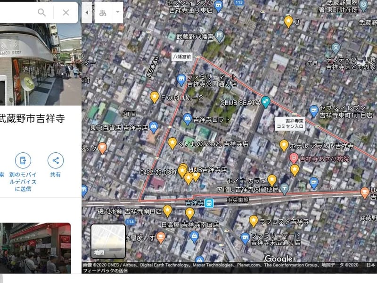Select the ラフェスタ吉祥寺 starred pin
This screenshot has width=377, height=283.
click(253, 221)
